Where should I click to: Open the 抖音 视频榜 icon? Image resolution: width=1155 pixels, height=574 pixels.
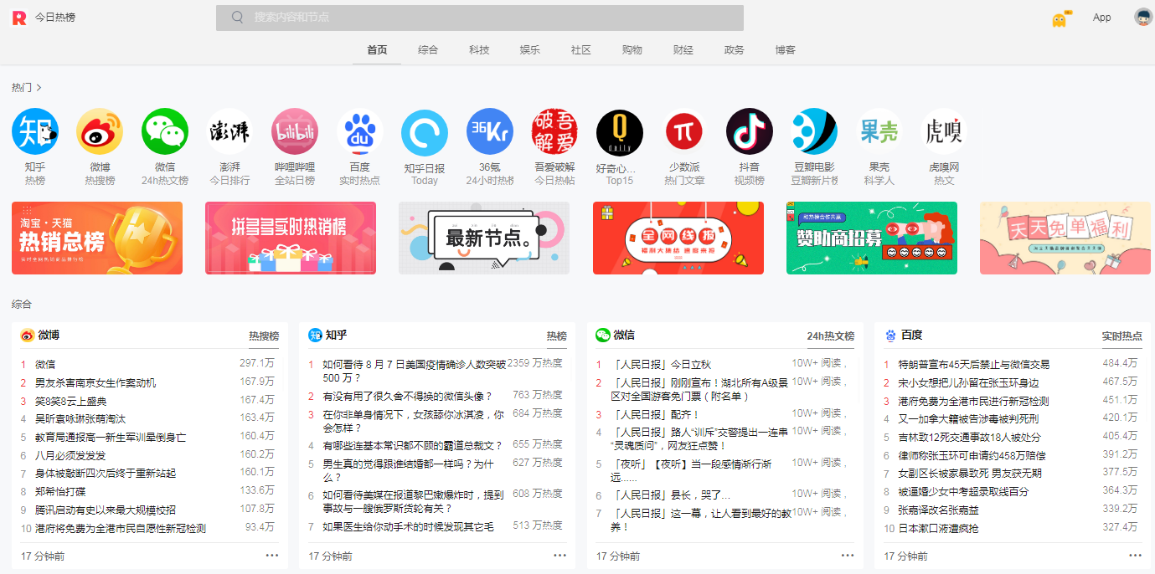[750, 131]
